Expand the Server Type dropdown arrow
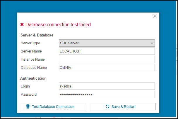 [x=152, y=43]
